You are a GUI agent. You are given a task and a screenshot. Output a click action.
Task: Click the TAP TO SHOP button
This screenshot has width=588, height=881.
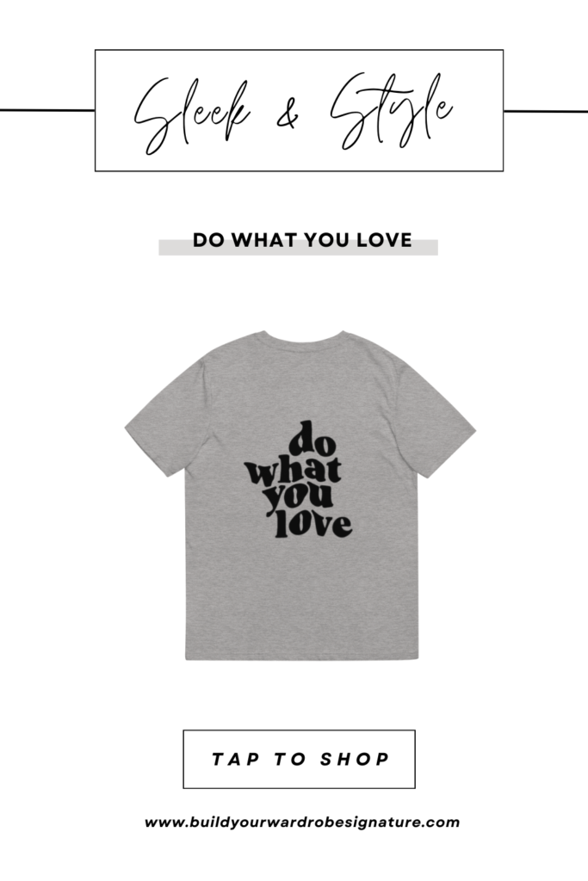[x=299, y=759]
